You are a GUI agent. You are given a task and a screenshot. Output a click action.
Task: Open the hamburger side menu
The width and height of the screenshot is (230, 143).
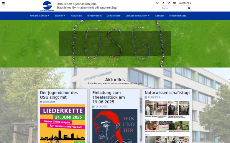point(3,3)
